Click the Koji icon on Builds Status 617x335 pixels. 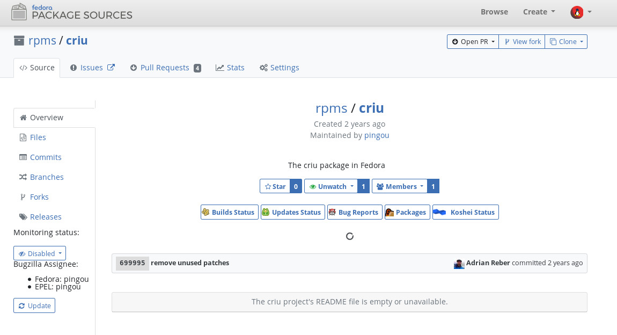coord(206,212)
